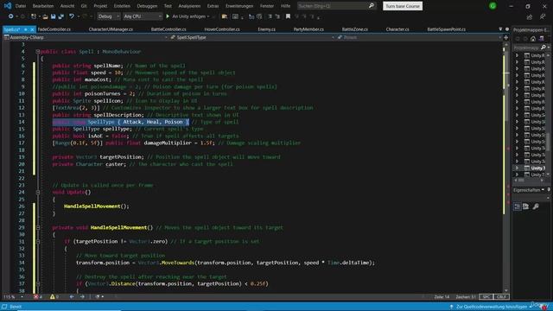The width and height of the screenshot is (553, 311).
Task: Switch to the FadeController.cs tab
Action: click(54, 29)
